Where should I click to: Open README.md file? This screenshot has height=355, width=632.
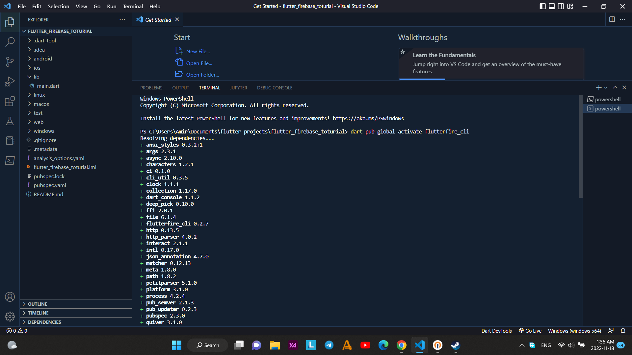point(76,194)
